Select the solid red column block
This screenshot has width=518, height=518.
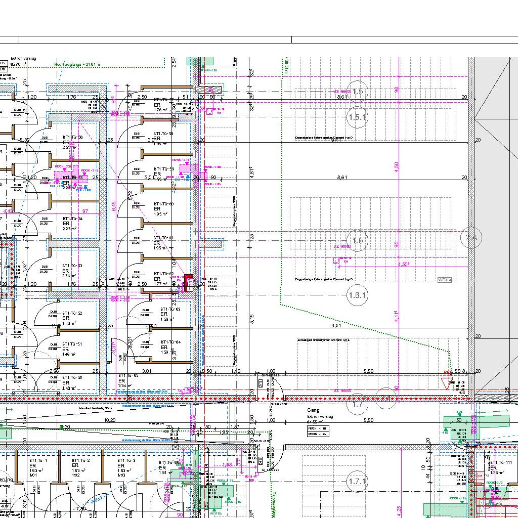click(x=189, y=283)
